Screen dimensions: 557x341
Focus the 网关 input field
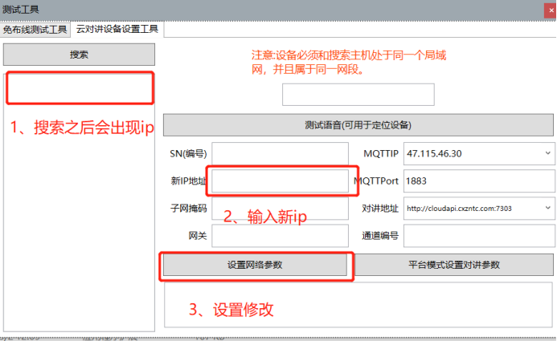pyautogui.click(x=280, y=235)
